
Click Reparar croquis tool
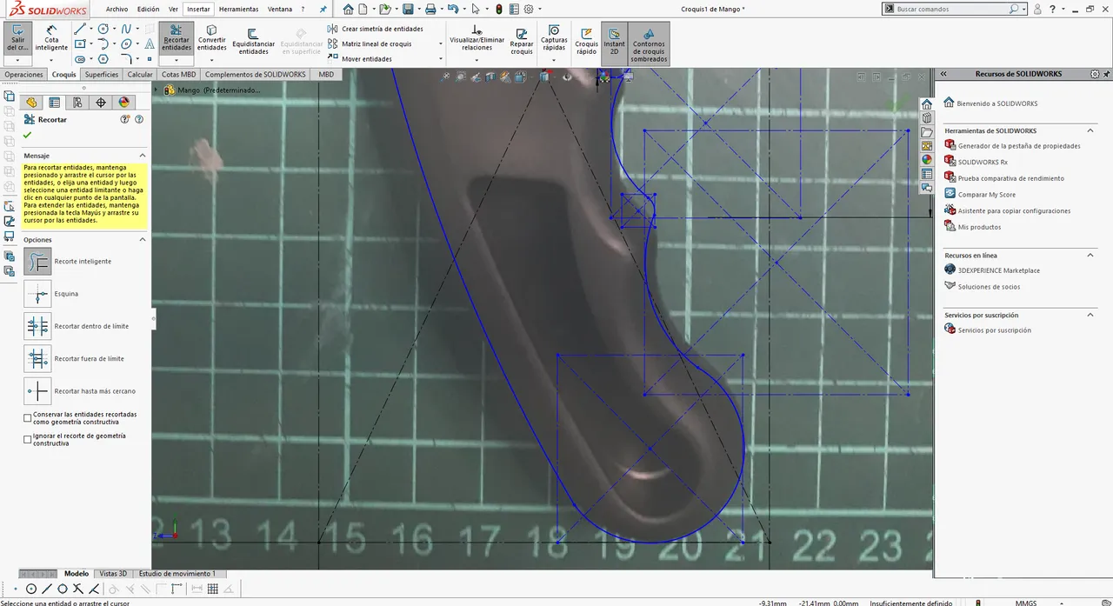point(522,42)
